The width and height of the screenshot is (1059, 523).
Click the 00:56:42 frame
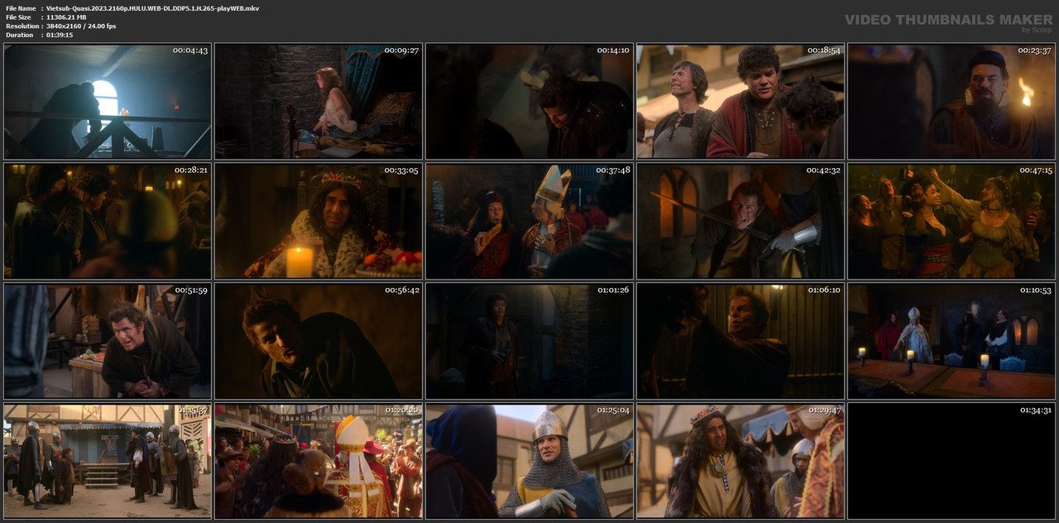319,341
